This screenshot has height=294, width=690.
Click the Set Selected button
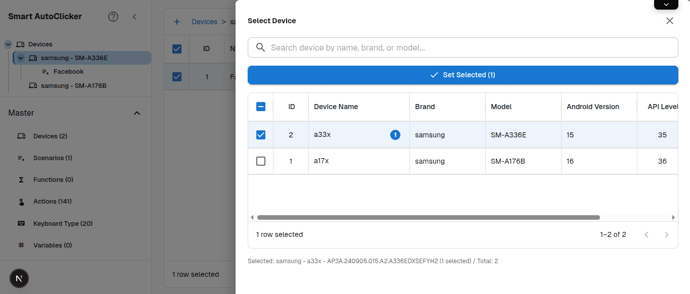coord(463,75)
